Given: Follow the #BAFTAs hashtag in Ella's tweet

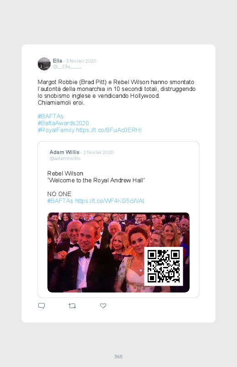Looking at the screenshot, I should point(51,117).
